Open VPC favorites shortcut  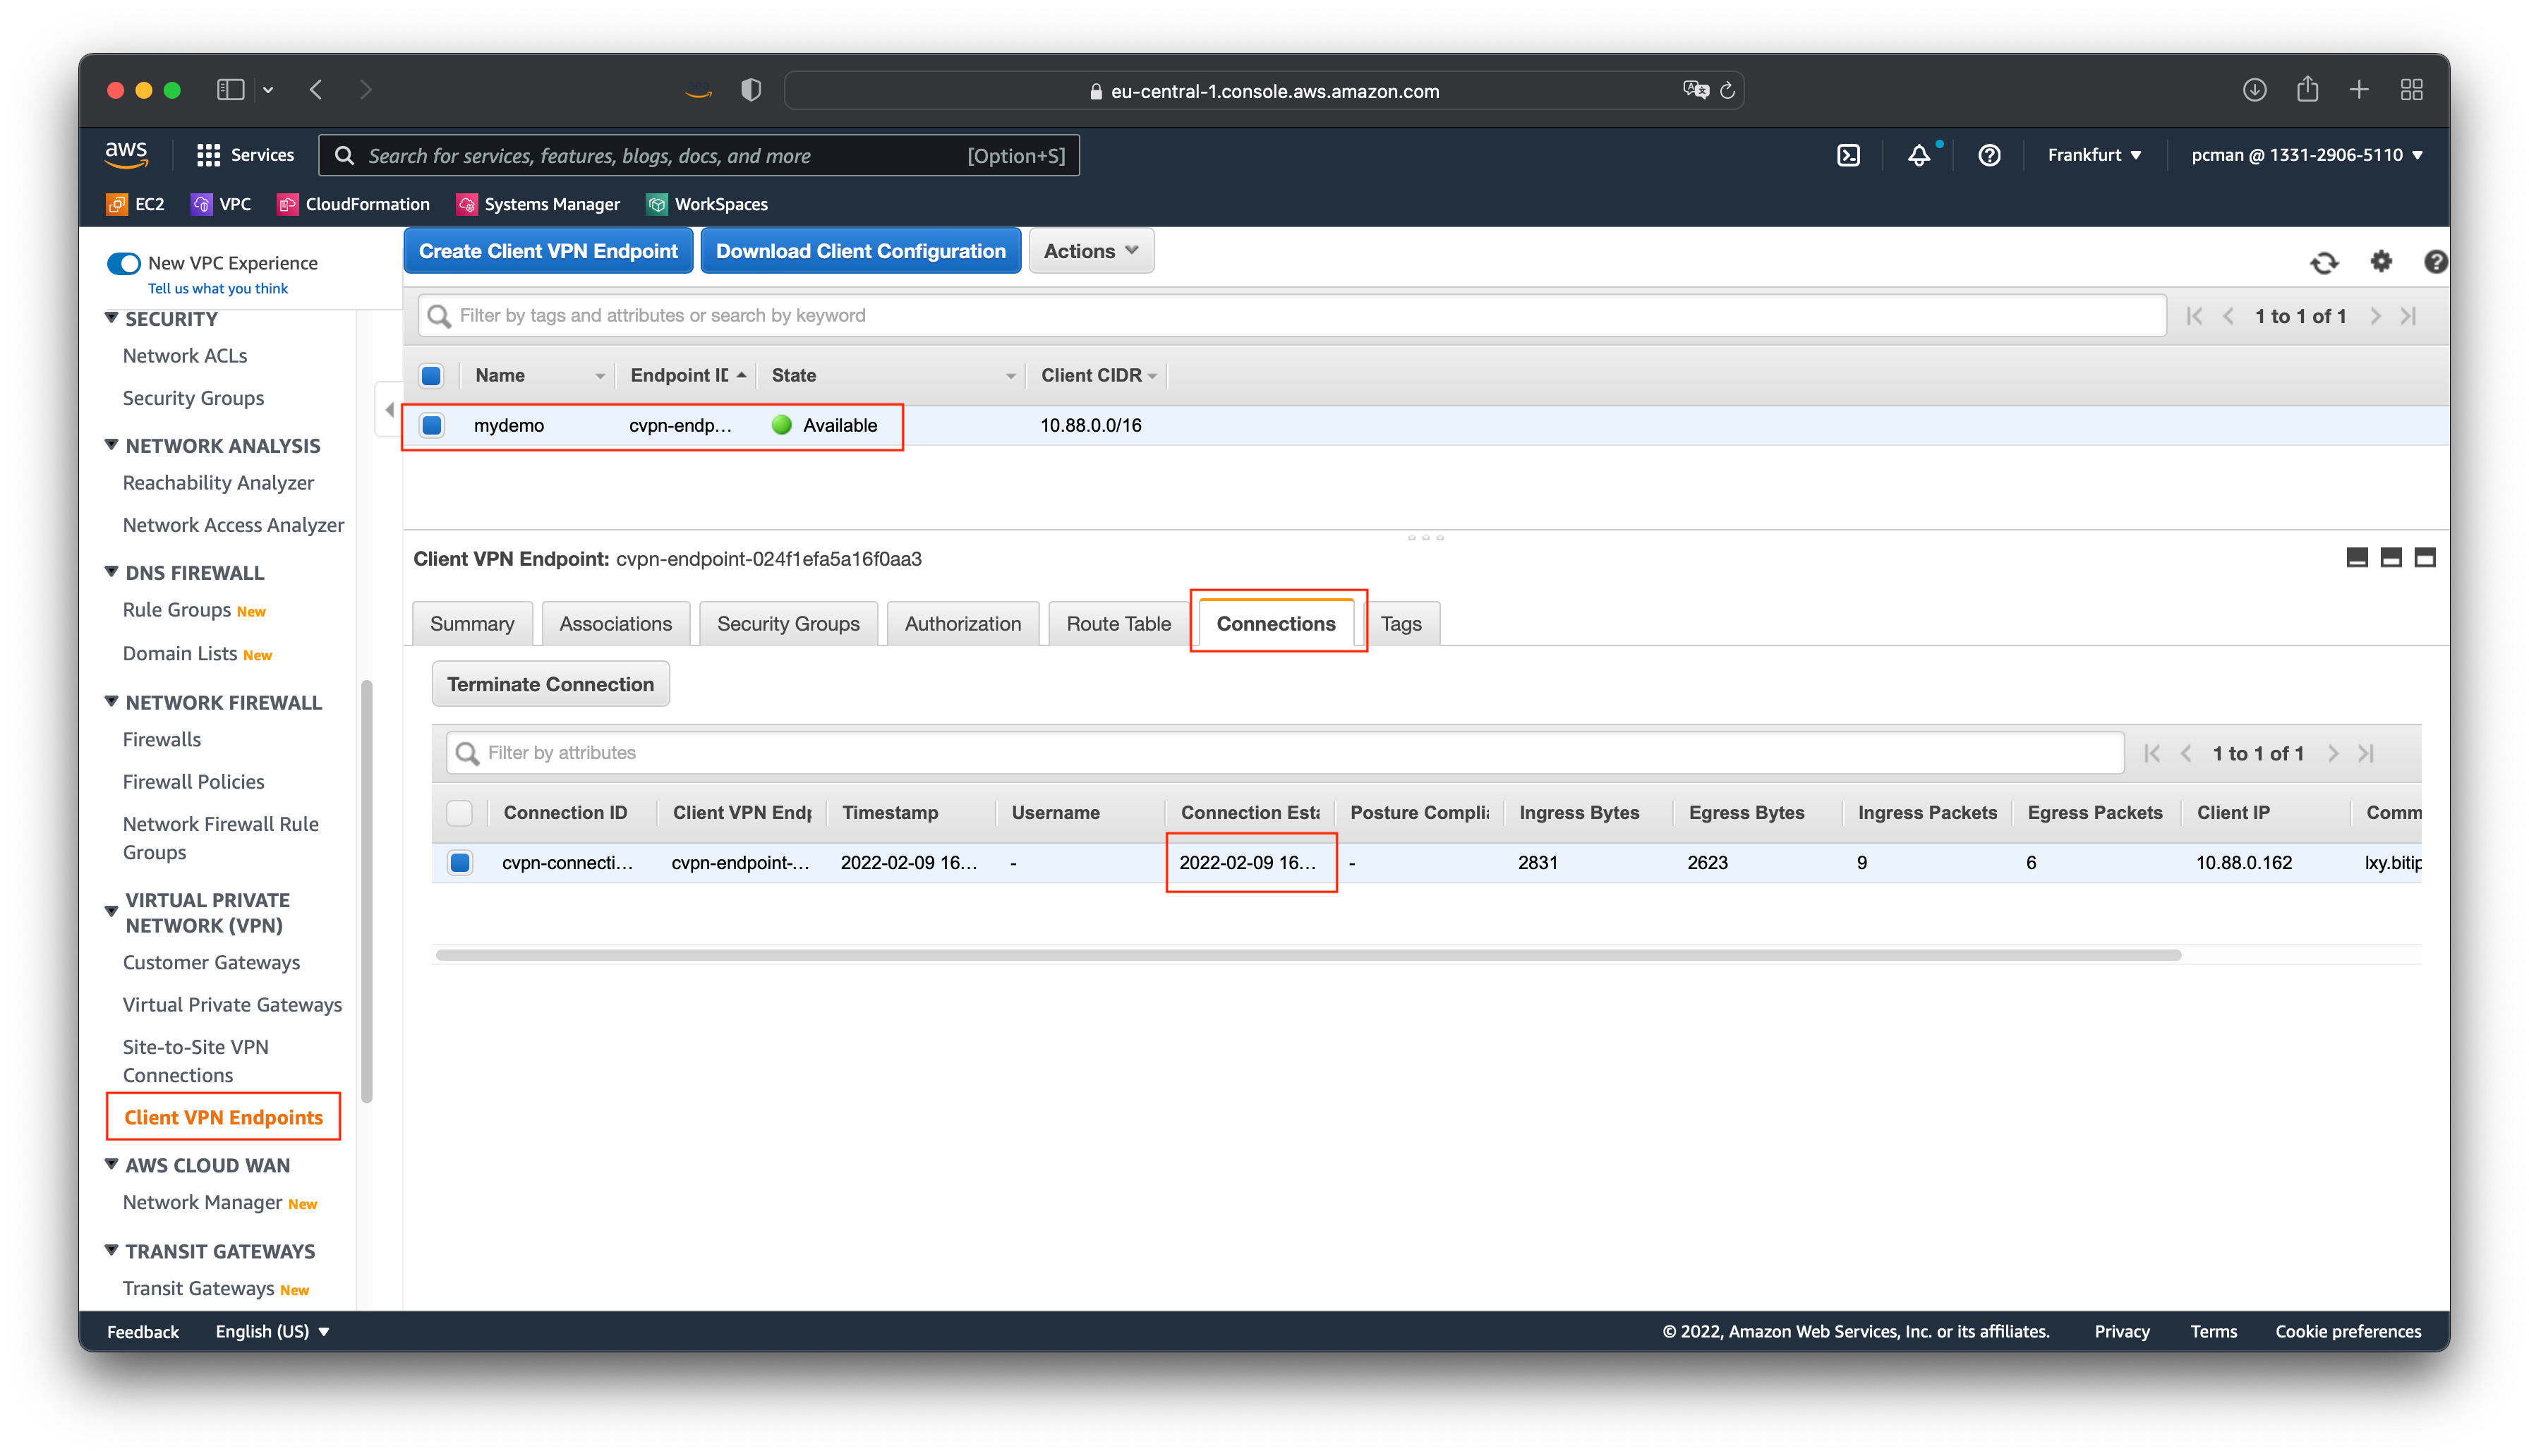pyautogui.click(x=221, y=204)
